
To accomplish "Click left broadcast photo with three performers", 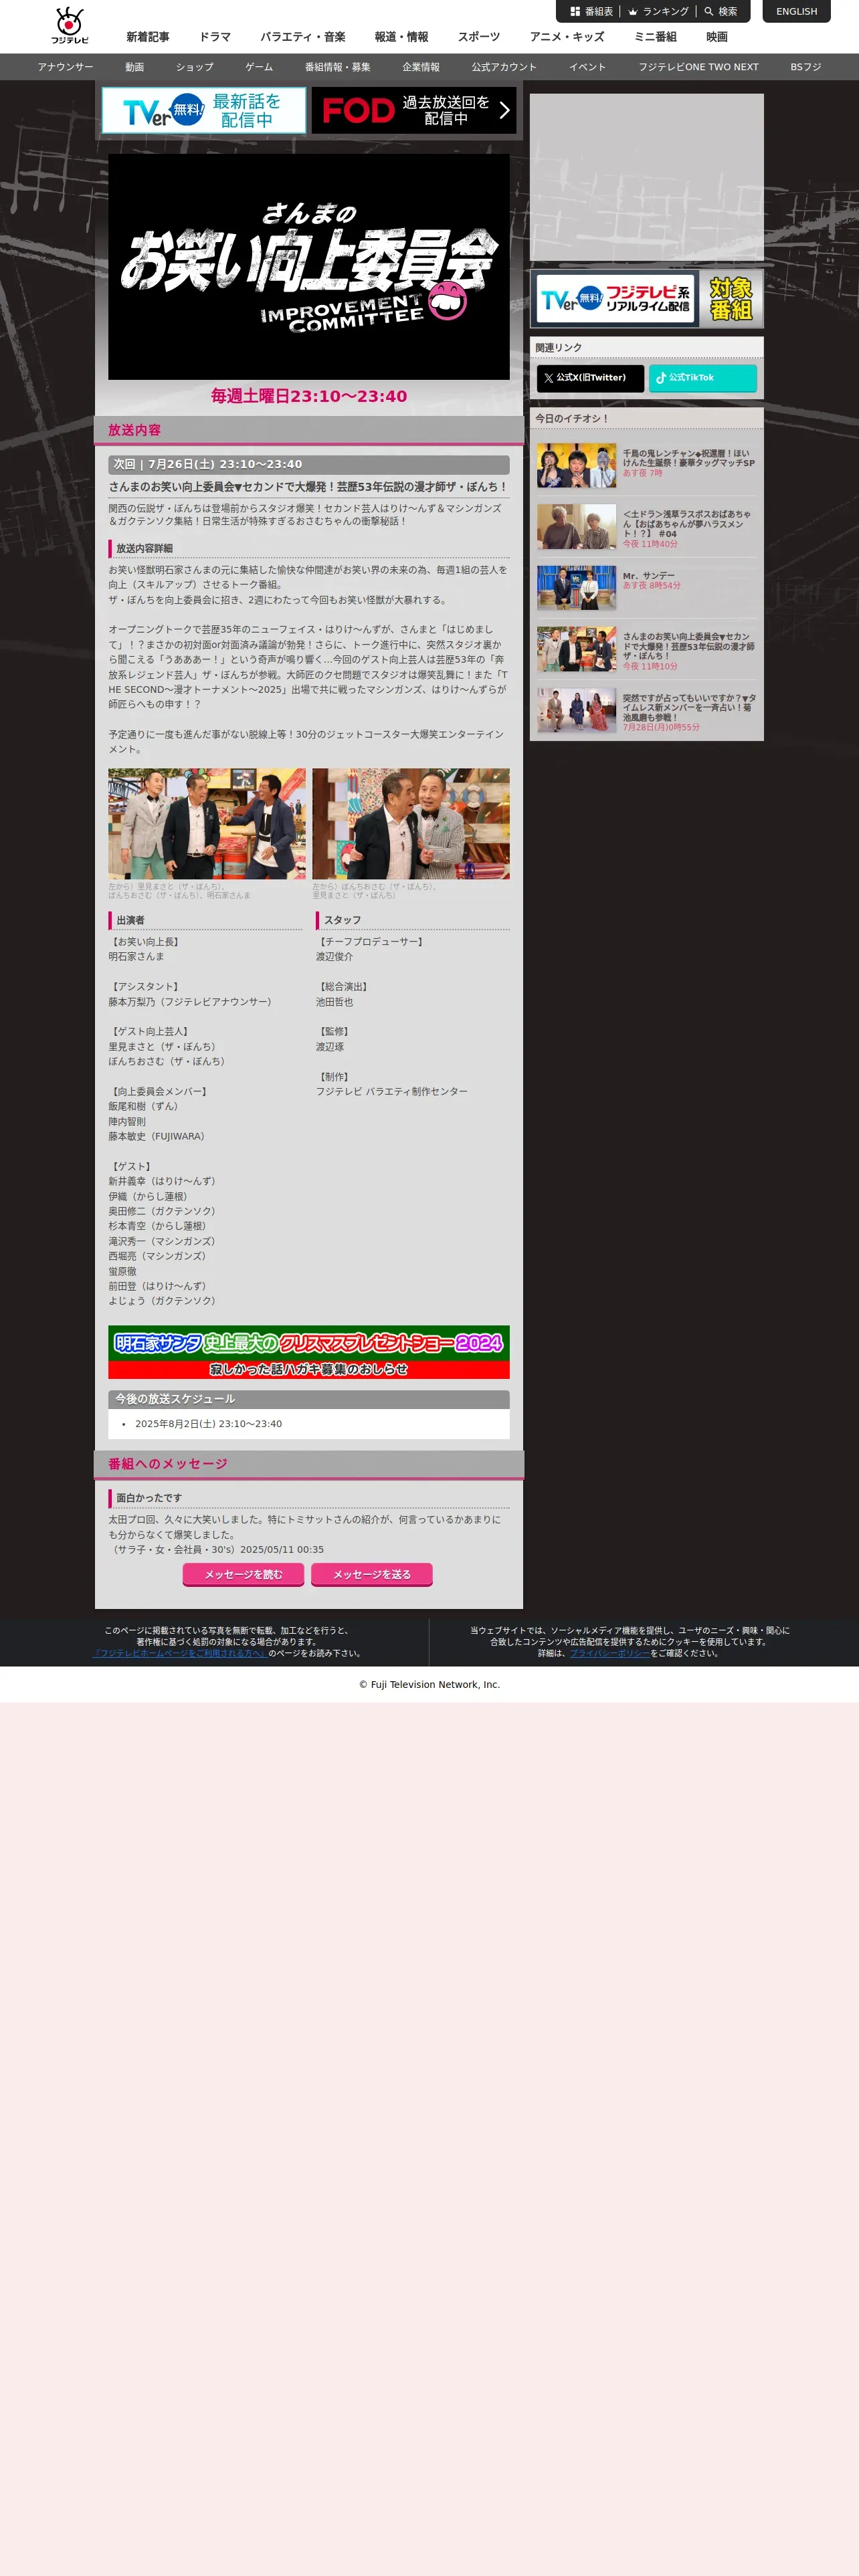I will click(207, 824).
